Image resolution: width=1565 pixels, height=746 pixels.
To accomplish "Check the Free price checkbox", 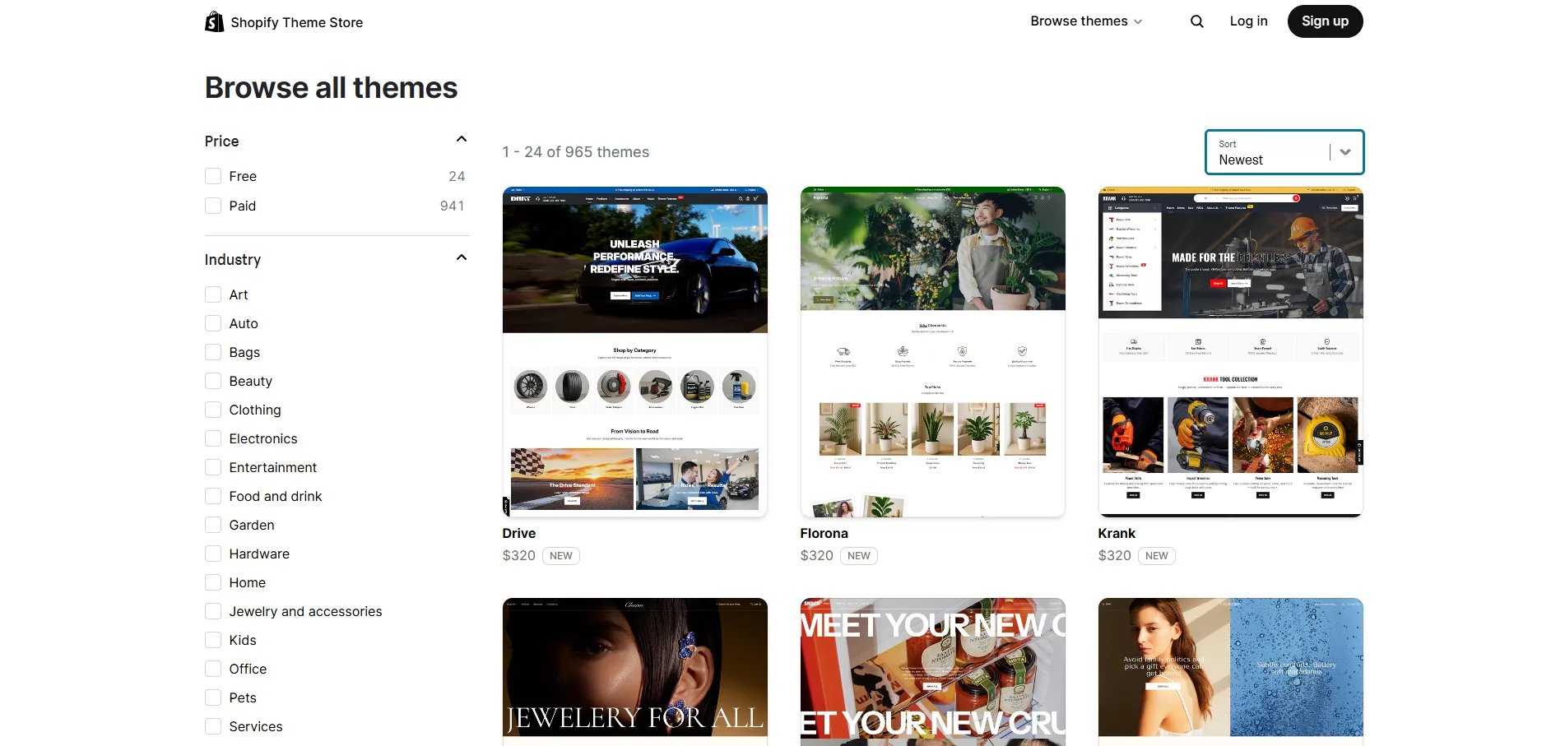I will [213, 176].
